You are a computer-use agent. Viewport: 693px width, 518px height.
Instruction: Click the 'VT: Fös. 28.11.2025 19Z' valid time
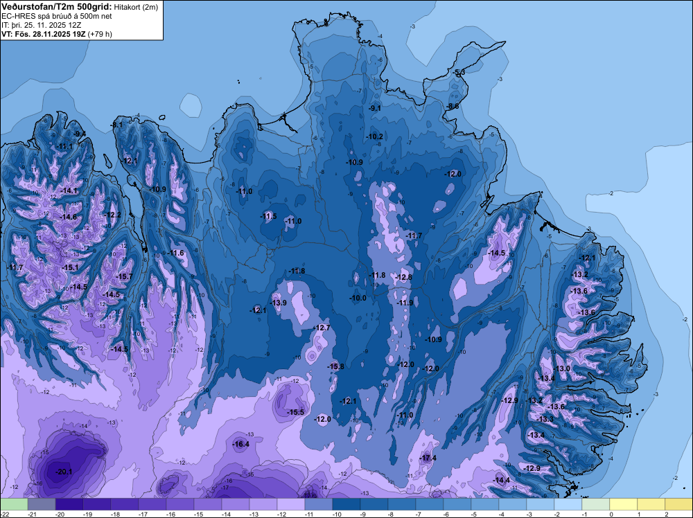click(x=44, y=34)
